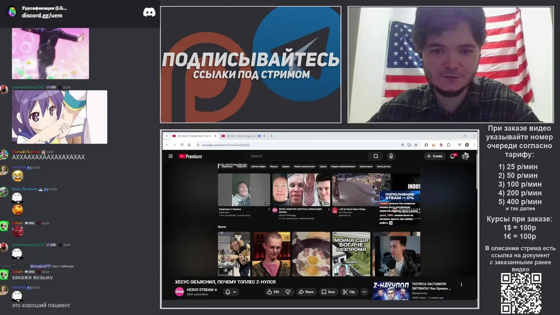The width and height of the screenshot is (560, 315).
Task: Open the МОЙКА США БОГАЧЕ ГАЗПРОМА short
Action: pos(351,254)
